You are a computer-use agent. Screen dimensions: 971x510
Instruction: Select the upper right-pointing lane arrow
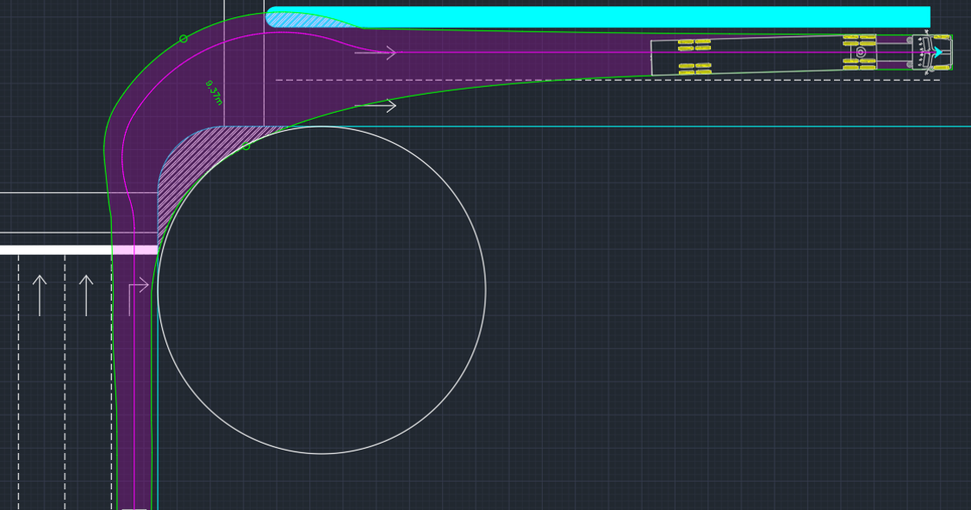(x=376, y=53)
